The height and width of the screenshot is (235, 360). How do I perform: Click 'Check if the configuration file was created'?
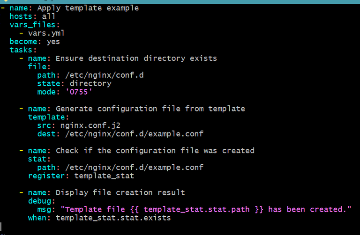coord(155,151)
